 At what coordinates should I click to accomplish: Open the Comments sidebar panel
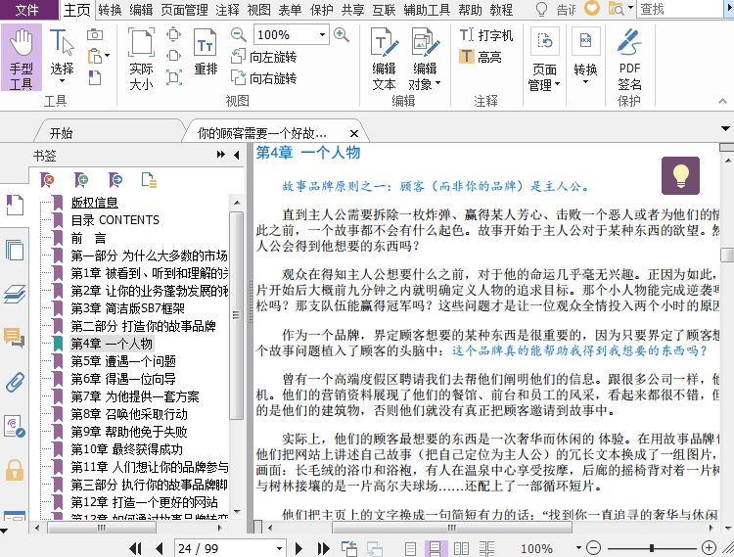[x=14, y=338]
